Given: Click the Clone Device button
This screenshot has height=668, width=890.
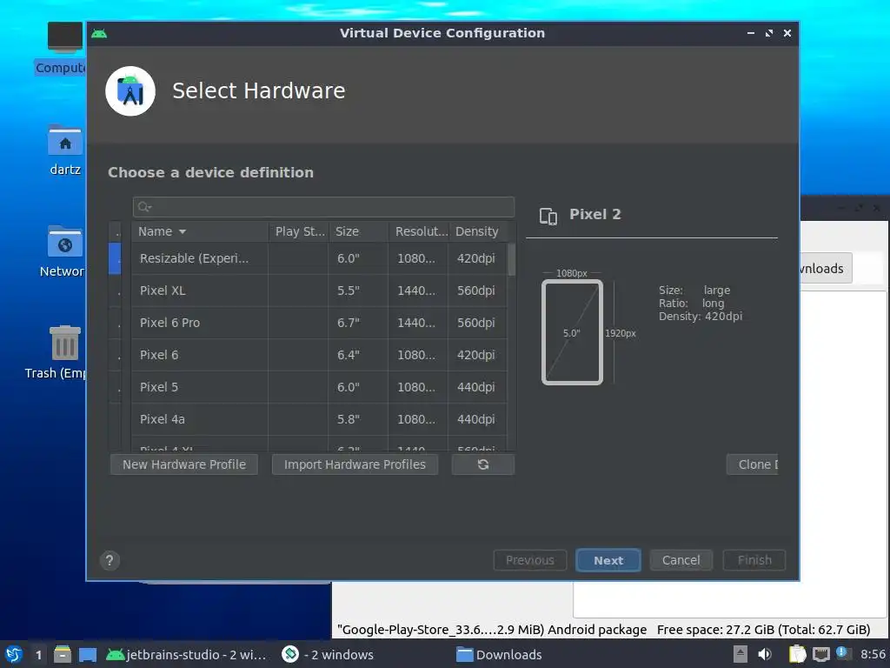Looking at the screenshot, I should tap(752, 464).
